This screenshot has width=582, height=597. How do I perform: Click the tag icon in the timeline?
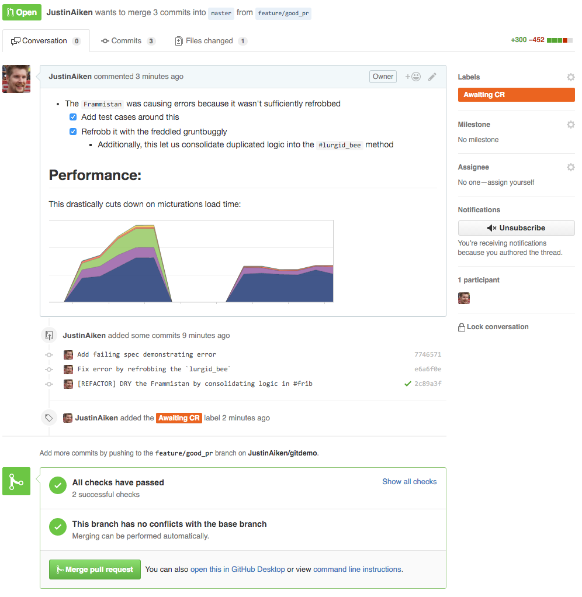(x=49, y=417)
